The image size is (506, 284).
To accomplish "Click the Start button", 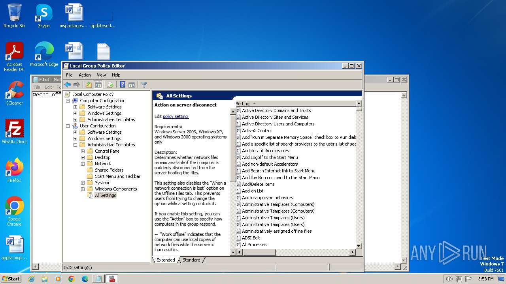I will pos(11,278).
